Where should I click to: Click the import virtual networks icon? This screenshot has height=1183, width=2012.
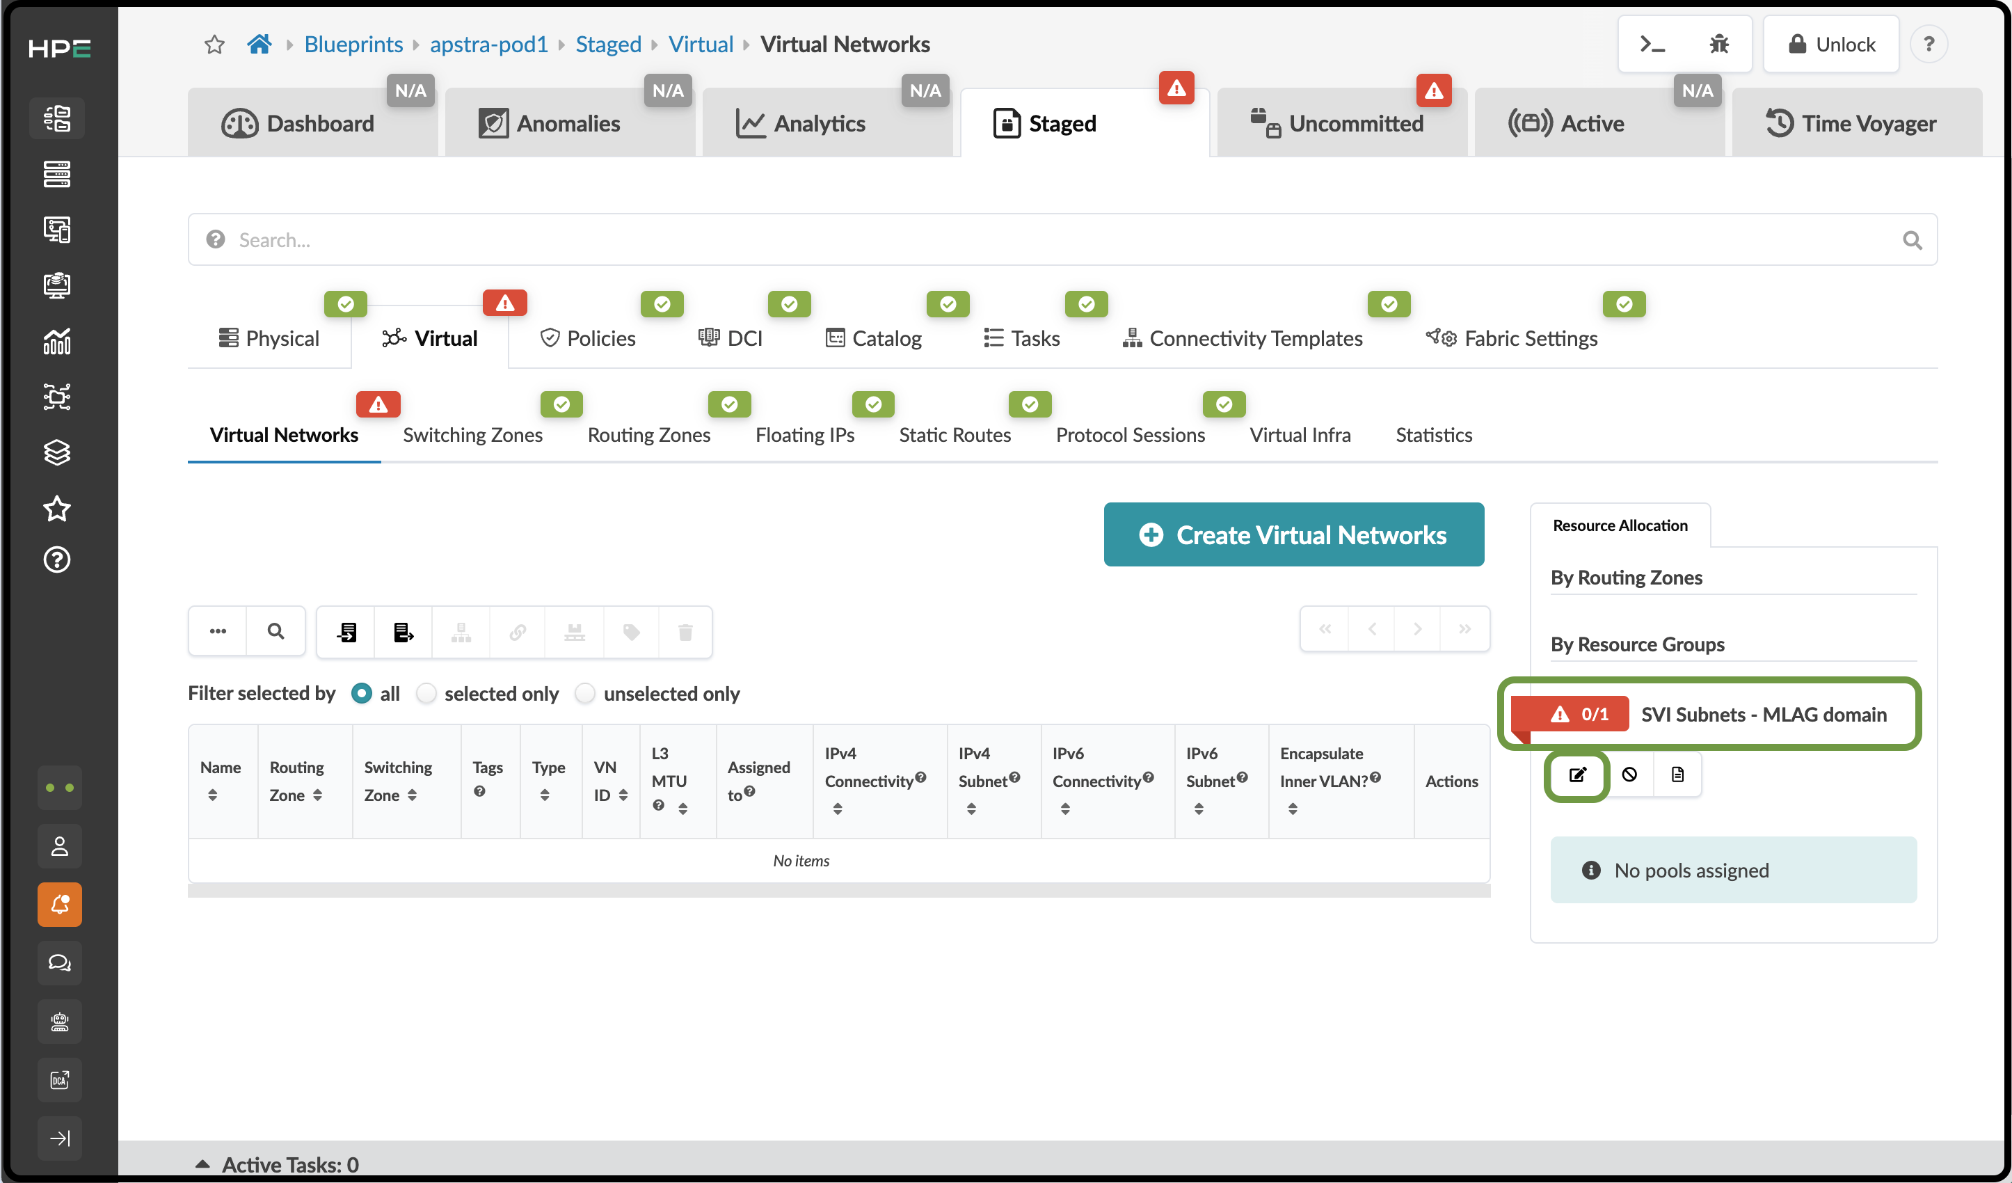pos(346,632)
